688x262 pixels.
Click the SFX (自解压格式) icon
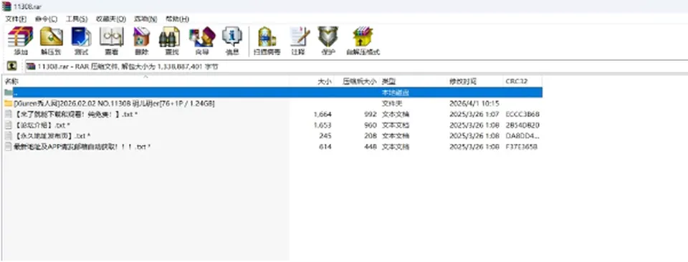click(x=363, y=40)
